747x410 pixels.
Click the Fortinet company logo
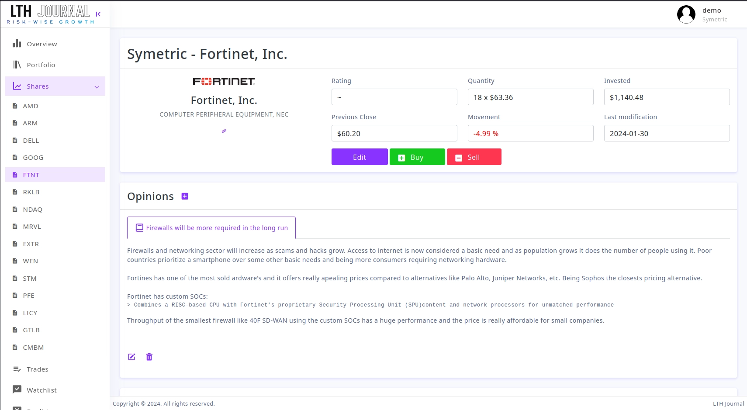pyautogui.click(x=224, y=81)
